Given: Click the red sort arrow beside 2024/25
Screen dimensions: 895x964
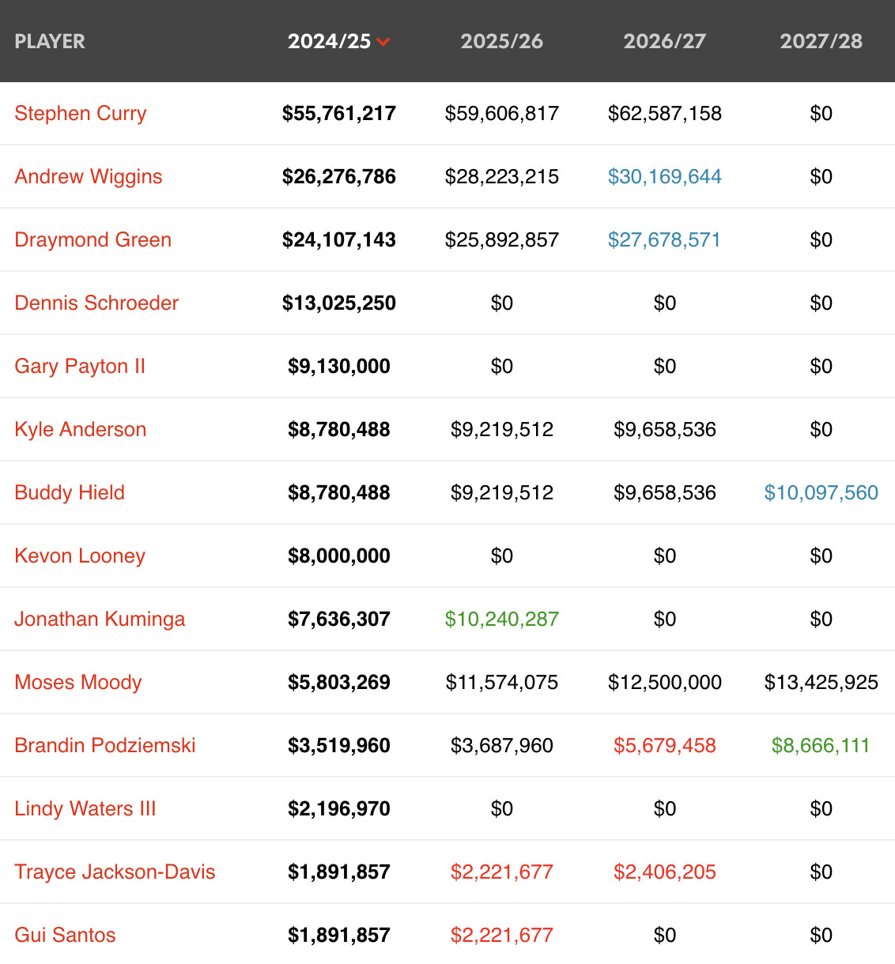Looking at the screenshot, I should (x=383, y=43).
